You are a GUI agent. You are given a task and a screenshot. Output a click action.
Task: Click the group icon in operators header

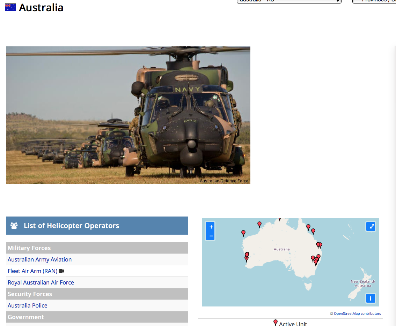click(14, 226)
